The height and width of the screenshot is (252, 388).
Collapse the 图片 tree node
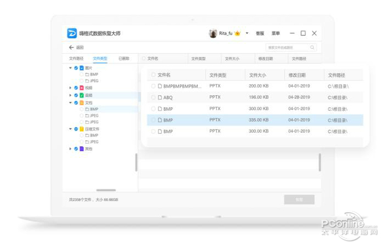(70, 68)
